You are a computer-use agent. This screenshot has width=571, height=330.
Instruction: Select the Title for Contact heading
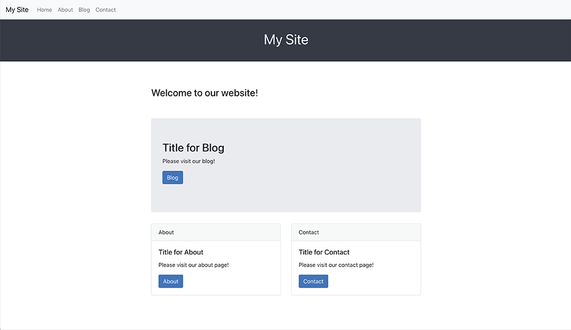[x=324, y=252]
